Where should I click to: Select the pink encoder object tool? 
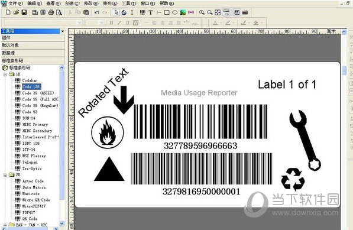(191, 12)
